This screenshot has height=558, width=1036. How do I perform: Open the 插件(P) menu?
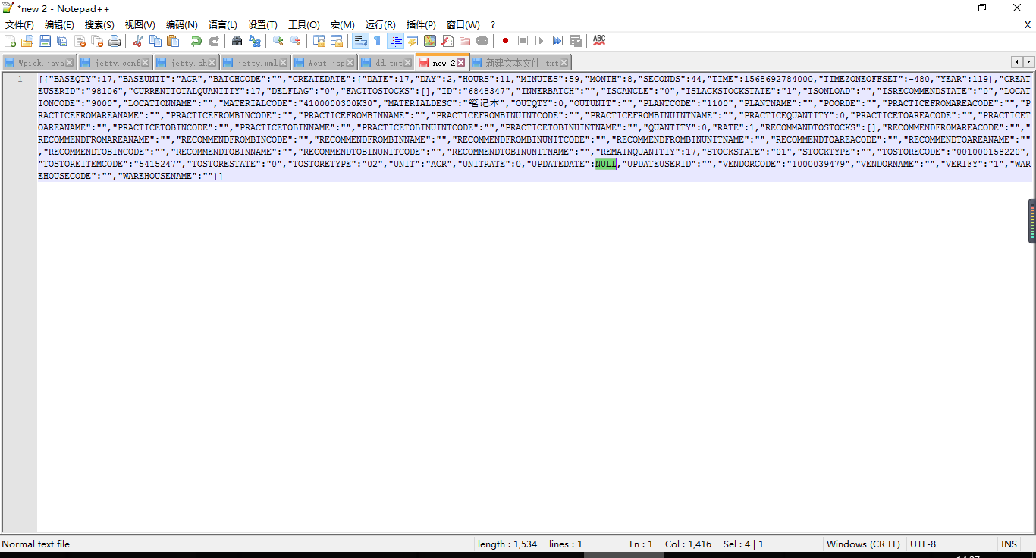click(x=422, y=25)
